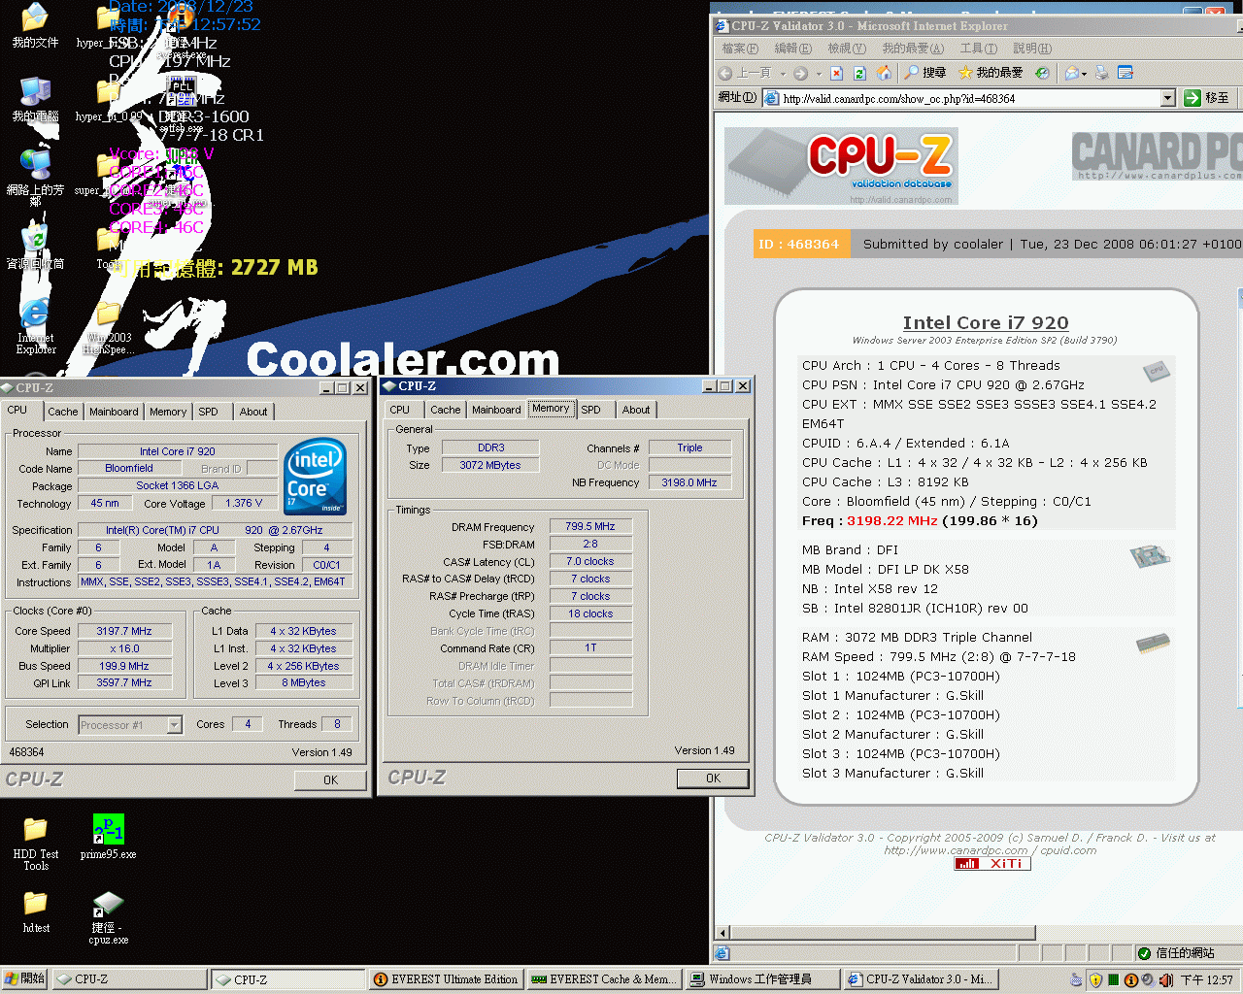Open the Tools (工具) menu in IE

pos(978,49)
